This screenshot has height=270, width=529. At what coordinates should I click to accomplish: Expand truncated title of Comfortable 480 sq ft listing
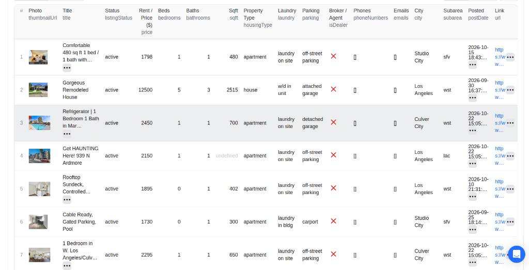pyautogui.click(x=67, y=68)
